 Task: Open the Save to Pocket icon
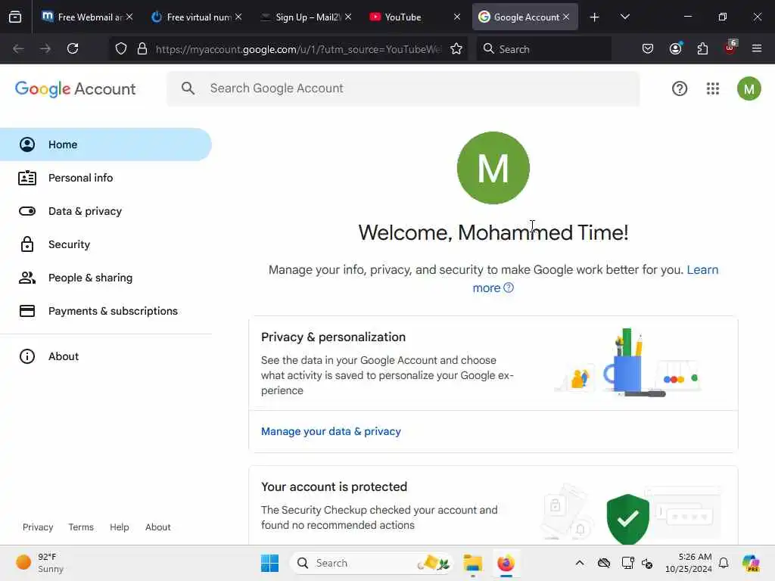(648, 48)
